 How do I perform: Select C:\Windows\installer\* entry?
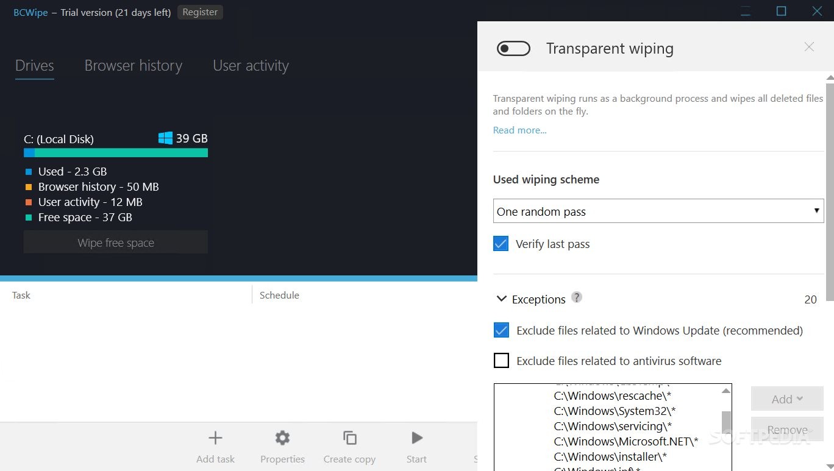[x=610, y=456]
